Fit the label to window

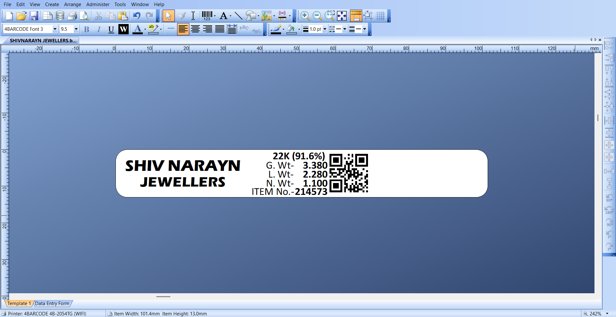pyautogui.click(x=342, y=16)
